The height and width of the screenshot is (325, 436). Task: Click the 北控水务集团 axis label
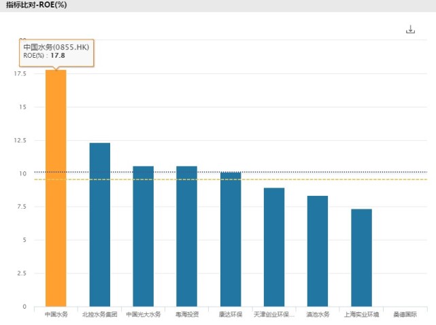[x=100, y=314]
